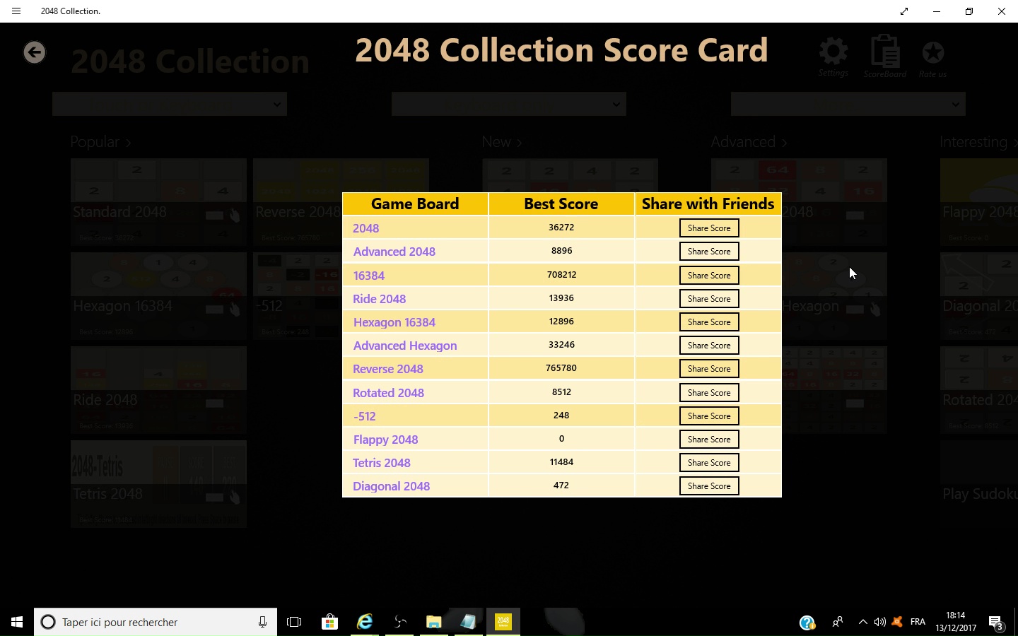Expand the first dropdown under 2048 Collection
The height and width of the screenshot is (636, 1018).
(170, 105)
